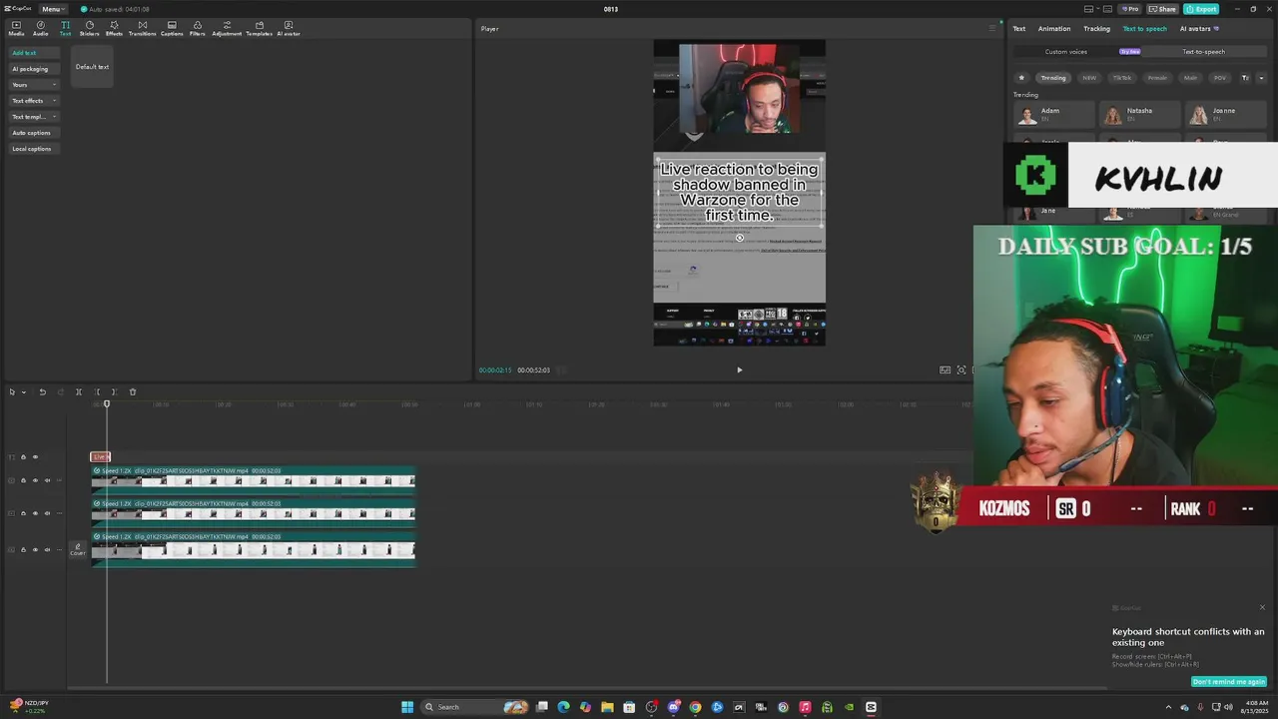1278x719 pixels.
Task: Switch to the AI avatars tab
Action: (1199, 28)
